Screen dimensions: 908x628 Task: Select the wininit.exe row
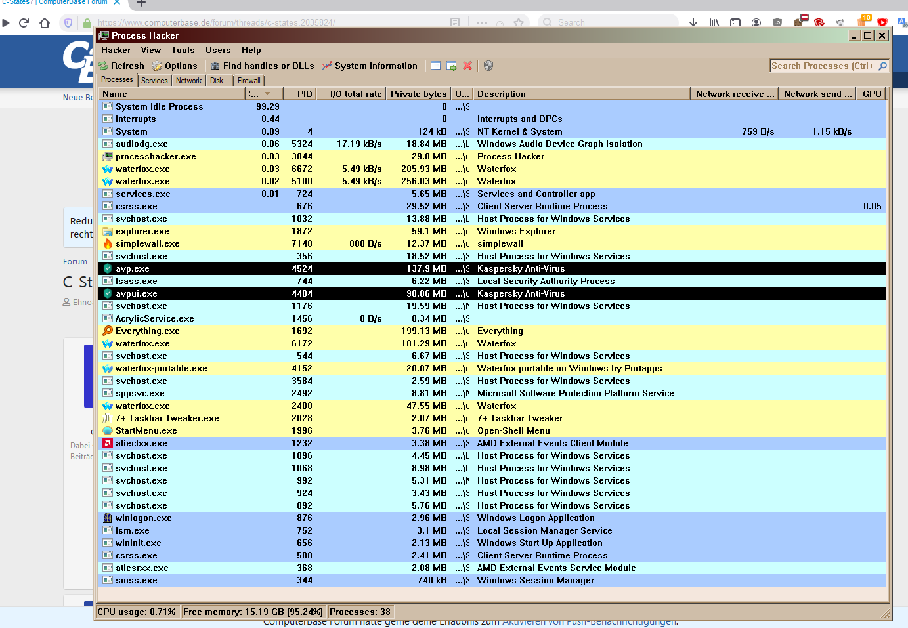[x=492, y=543]
